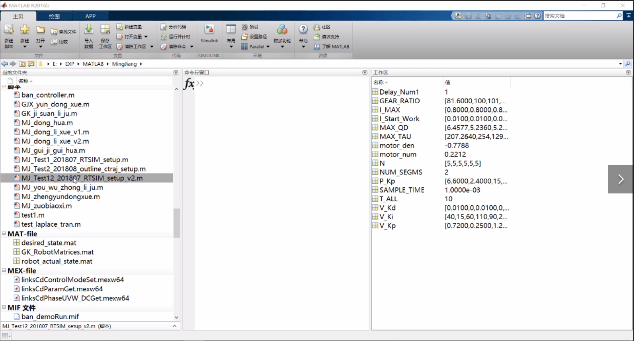Open the Parallel dropdown menu
Image resolution: width=634 pixels, height=341 pixels.
tap(268, 47)
